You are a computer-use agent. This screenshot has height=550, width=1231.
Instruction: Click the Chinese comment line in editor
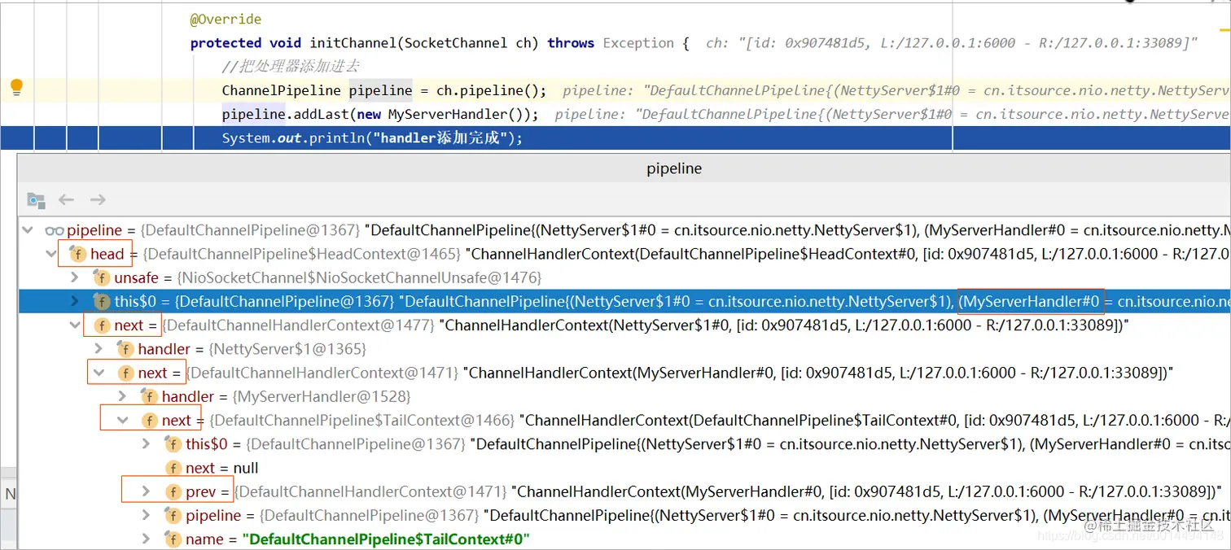click(291, 66)
